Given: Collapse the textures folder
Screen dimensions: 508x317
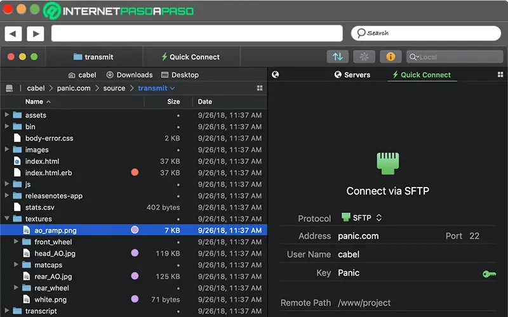Looking at the screenshot, I should pos(7,219).
